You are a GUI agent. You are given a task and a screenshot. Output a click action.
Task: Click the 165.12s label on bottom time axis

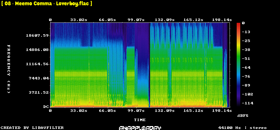click(193, 111)
